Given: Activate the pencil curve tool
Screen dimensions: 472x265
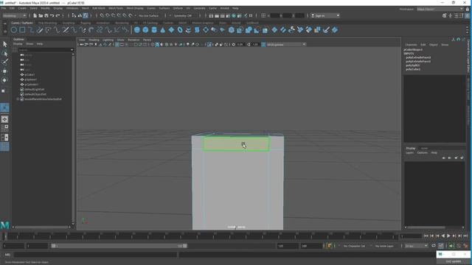Looking at the screenshot, I should tap(39, 29).
